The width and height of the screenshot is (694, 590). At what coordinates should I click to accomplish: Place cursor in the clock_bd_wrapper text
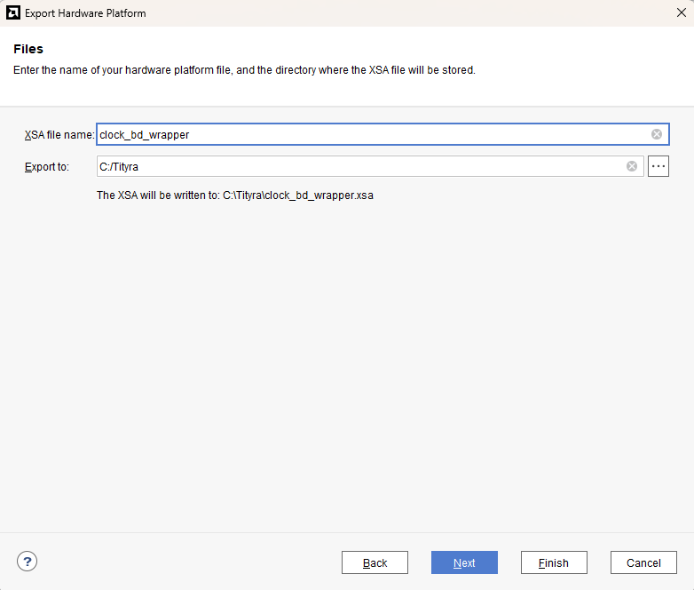point(144,135)
